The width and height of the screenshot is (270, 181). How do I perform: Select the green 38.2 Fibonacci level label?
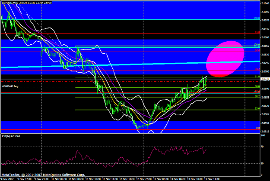(x=257, y=96)
